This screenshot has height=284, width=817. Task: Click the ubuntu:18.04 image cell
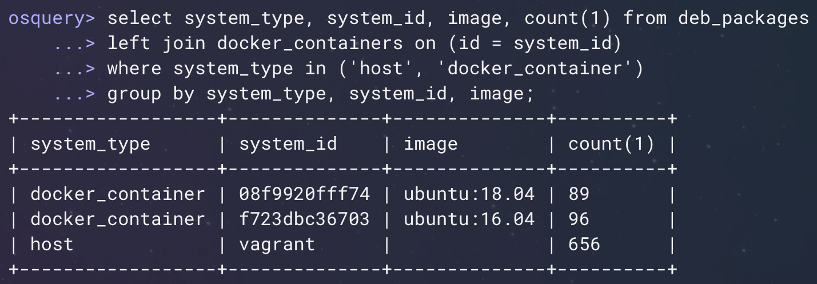point(469,194)
